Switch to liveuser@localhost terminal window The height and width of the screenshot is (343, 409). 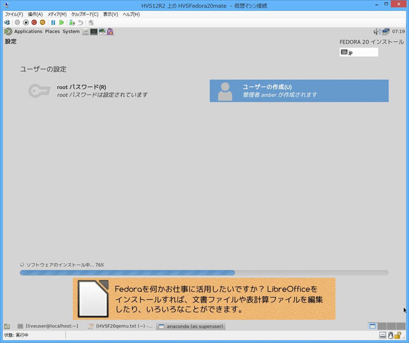click(48, 326)
